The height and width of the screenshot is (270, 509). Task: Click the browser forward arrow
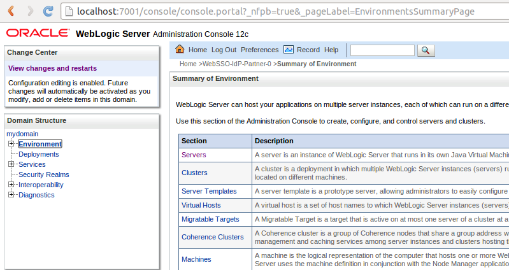(30, 11)
